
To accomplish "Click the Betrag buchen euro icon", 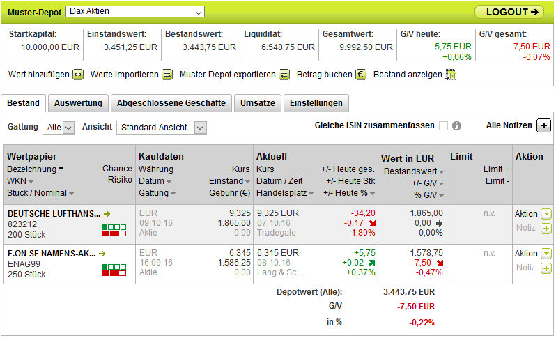I will [361, 75].
